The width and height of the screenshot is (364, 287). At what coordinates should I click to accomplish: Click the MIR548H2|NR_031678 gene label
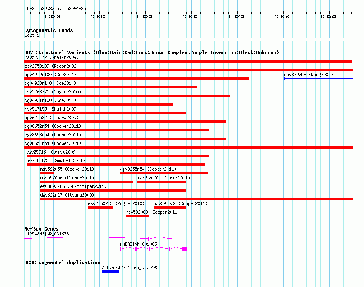[47, 234]
